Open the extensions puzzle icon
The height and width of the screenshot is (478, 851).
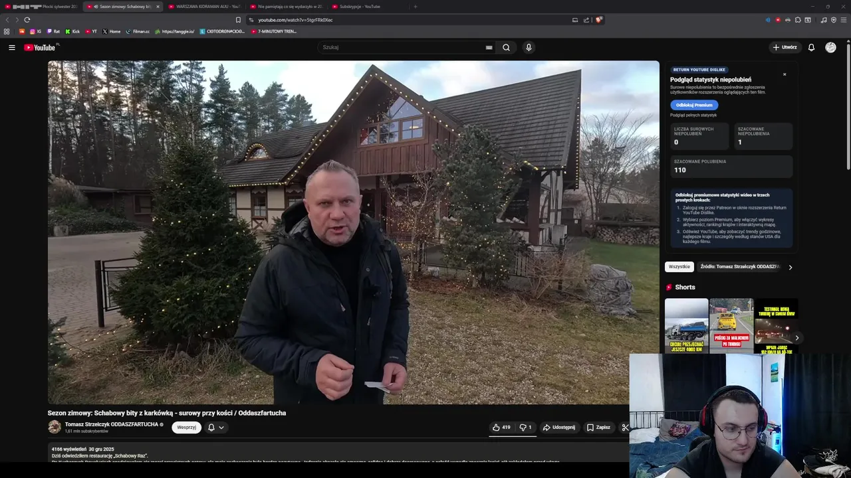coord(798,20)
